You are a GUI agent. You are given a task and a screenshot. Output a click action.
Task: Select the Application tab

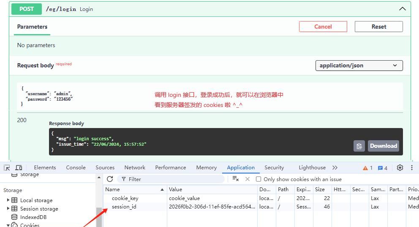(x=241, y=168)
